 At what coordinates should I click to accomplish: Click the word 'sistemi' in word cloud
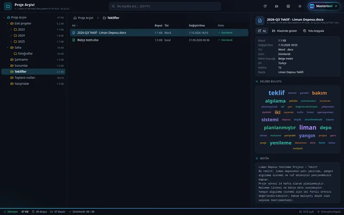(270, 120)
